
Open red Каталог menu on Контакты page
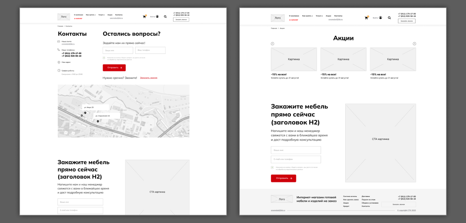(78, 19)
